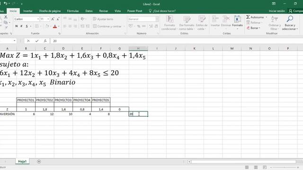This screenshot has height=170, width=303.
Task: Apply red font color A
Action: 55,26
